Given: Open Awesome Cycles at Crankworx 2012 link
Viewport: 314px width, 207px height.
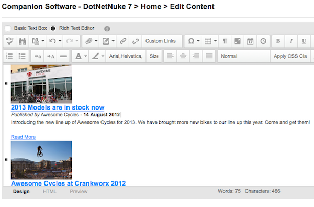Looking at the screenshot, I should pyautogui.click(x=68, y=183).
